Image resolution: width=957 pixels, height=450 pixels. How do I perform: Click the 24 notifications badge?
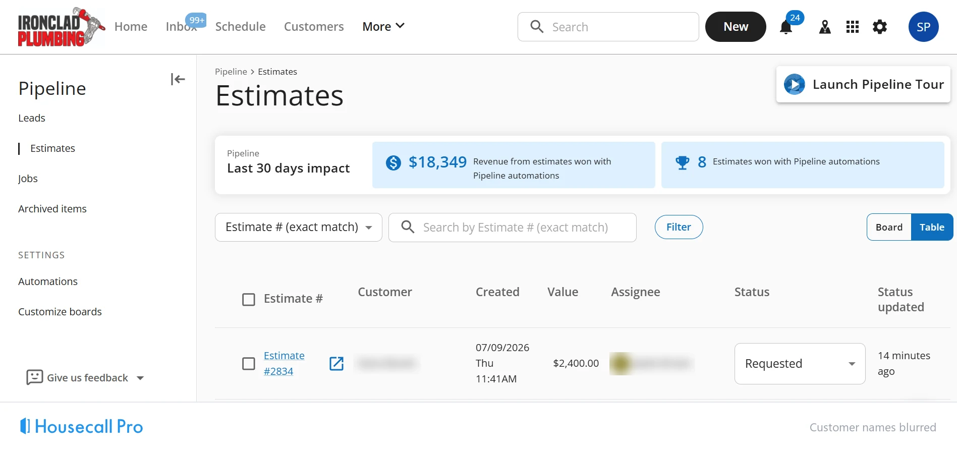click(x=795, y=18)
